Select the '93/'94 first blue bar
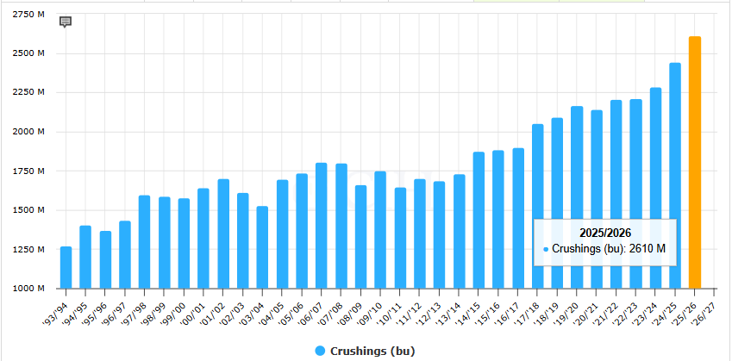 click(66, 267)
